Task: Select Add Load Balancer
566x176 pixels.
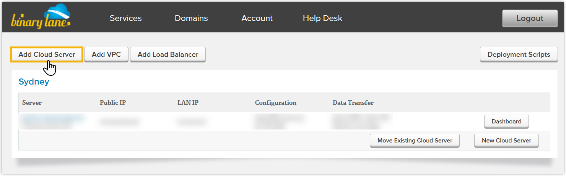Action: pyautogui.click(x=168, y=54)
